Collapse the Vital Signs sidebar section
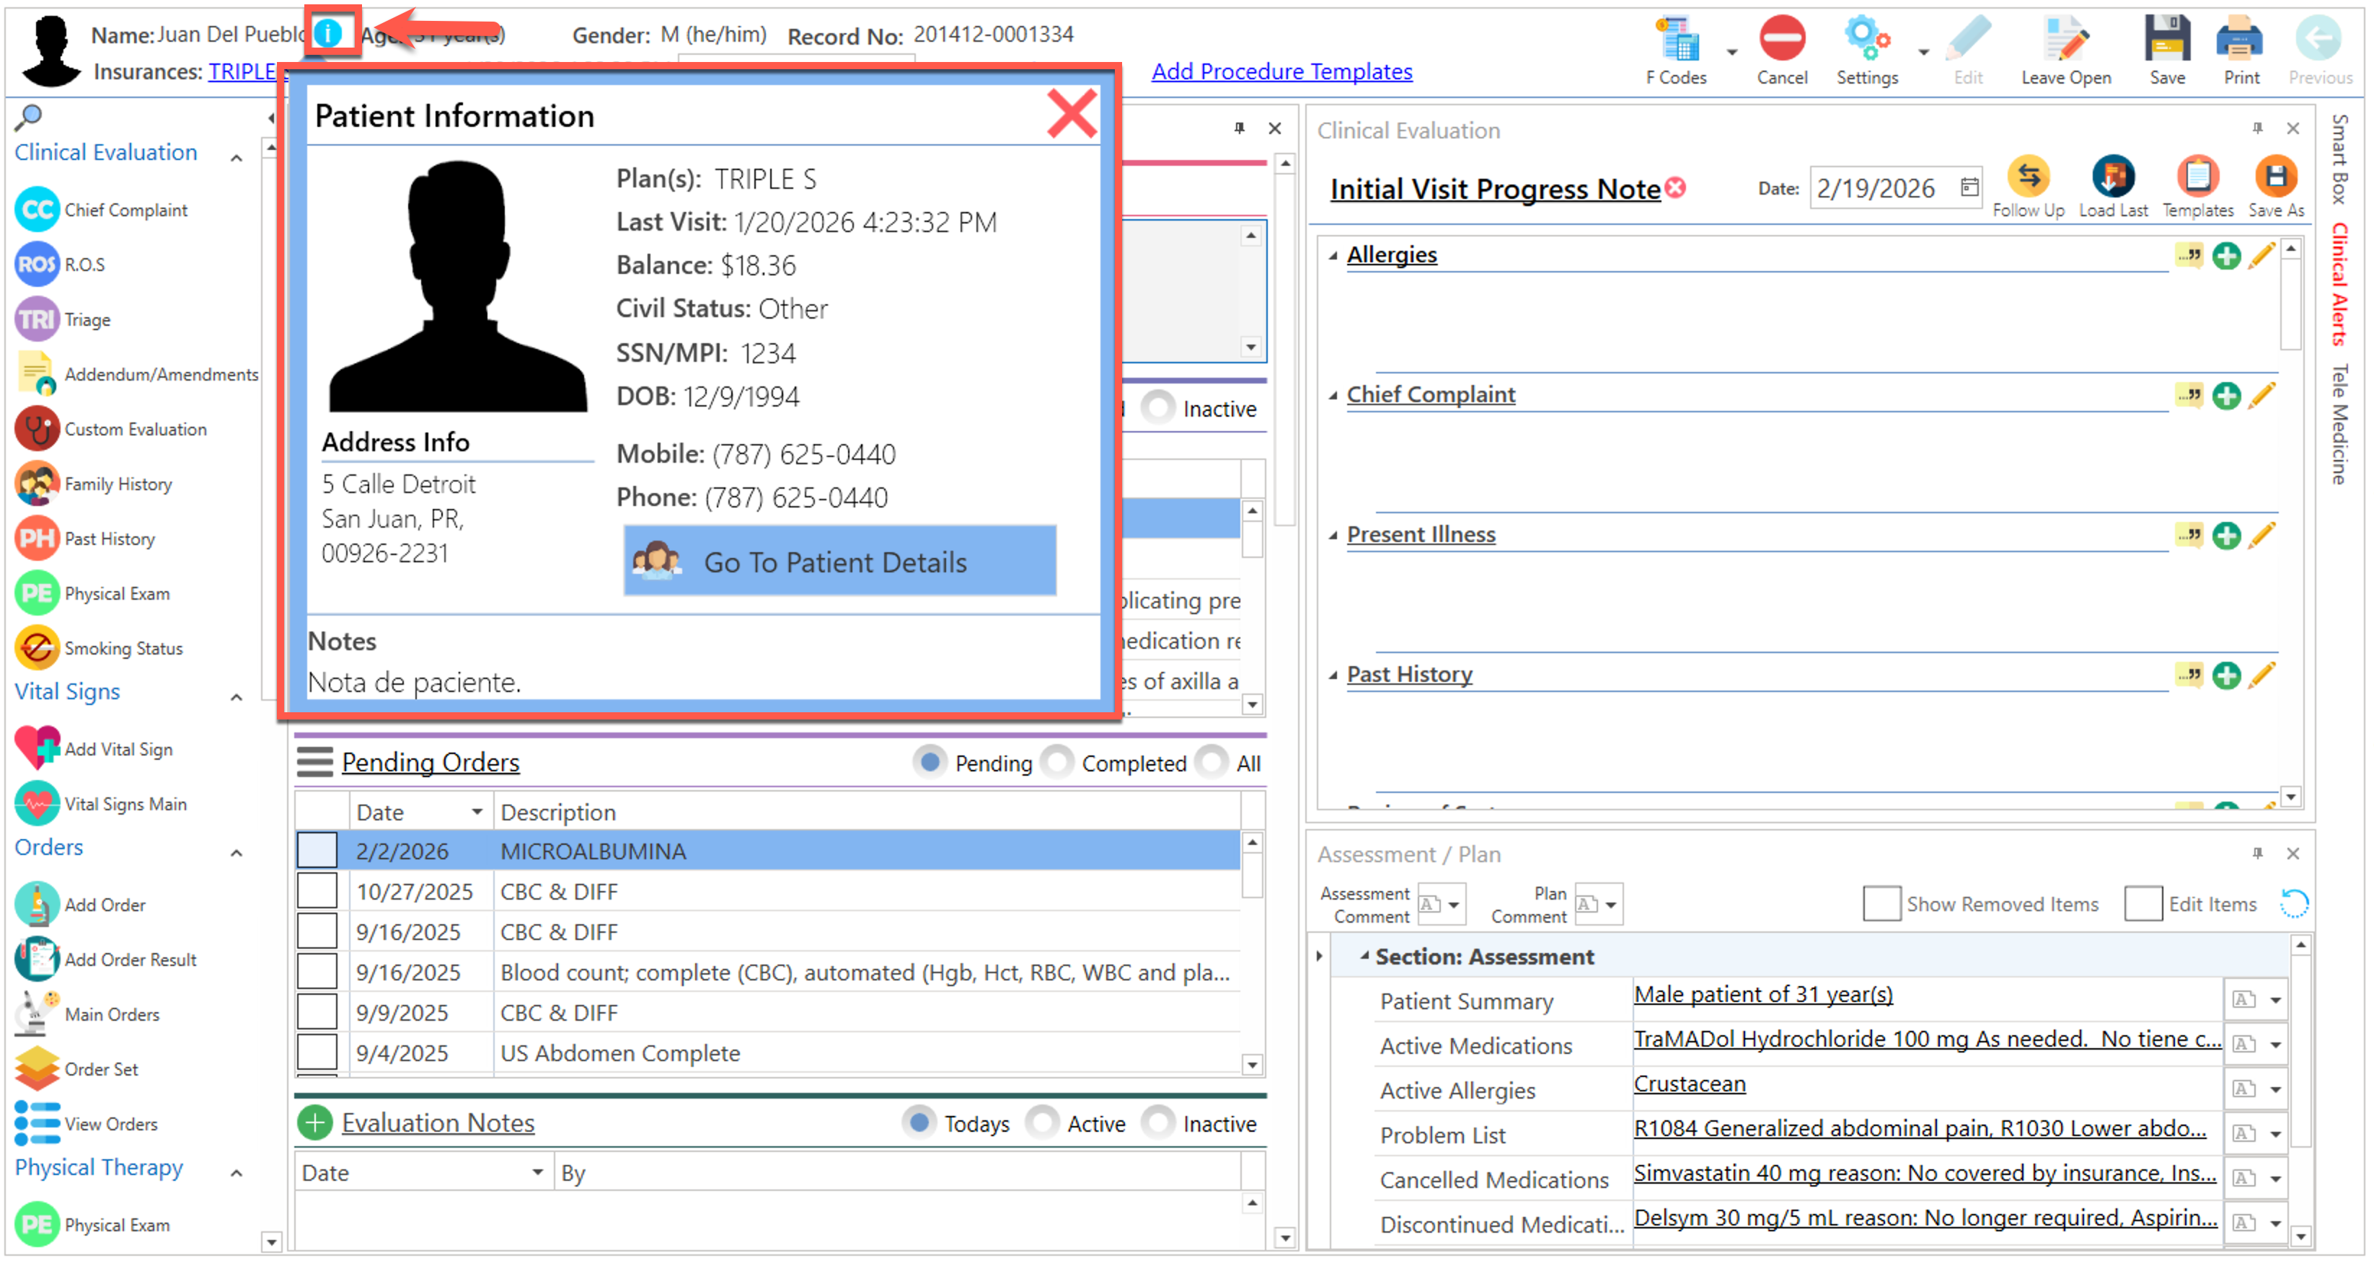Image resolution: width=2374 pixels, height=1263 pixels. pyautogui.click(x=237, y=697)
